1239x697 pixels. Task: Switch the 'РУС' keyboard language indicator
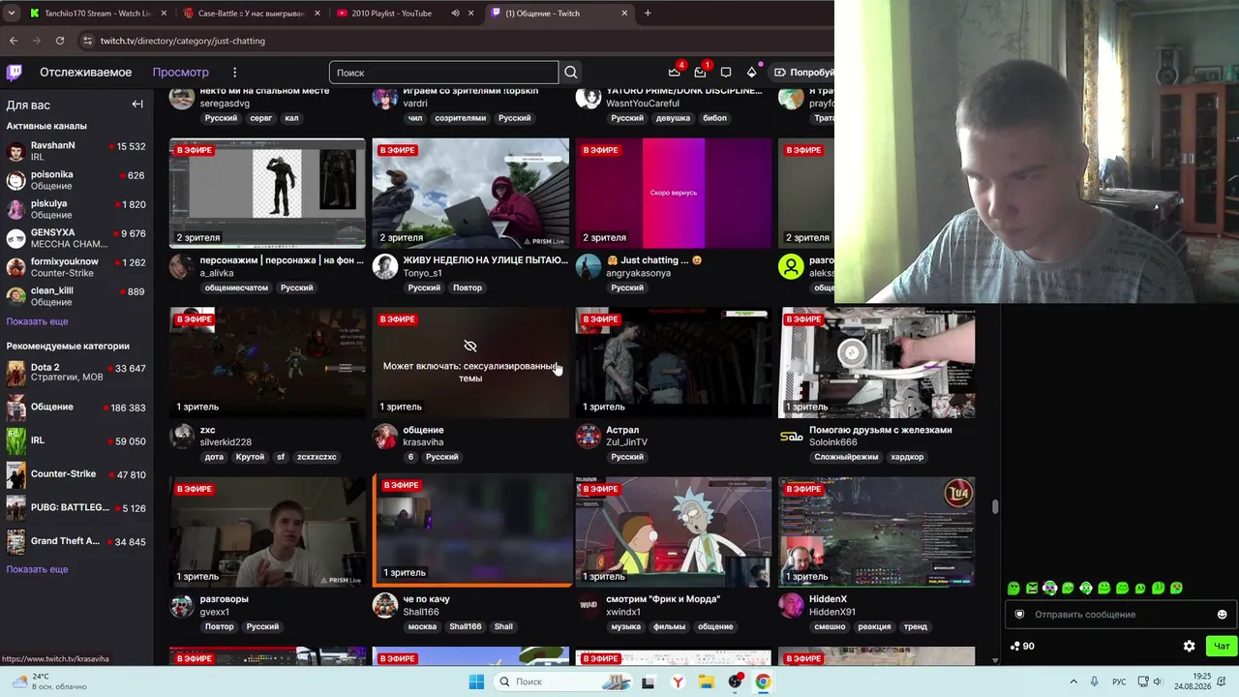1119,682
